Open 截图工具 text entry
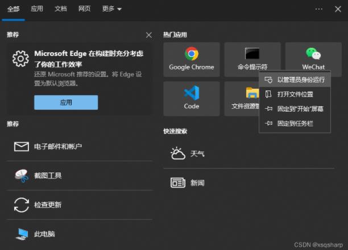This screenshot has width=348, height=250. [x=48, y=176]
